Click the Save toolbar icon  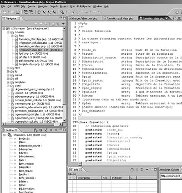click(x=13, y=12)
